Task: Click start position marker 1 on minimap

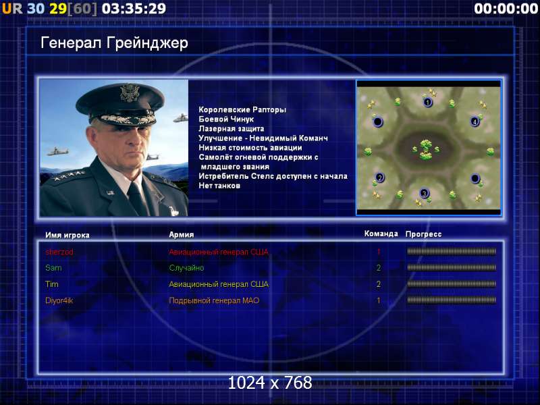Action: [428, 103]
